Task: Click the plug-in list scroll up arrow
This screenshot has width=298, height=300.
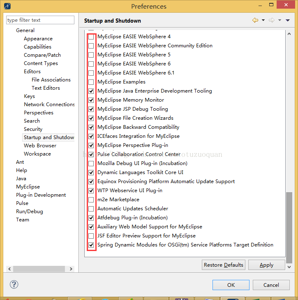Action: point(289,34)
